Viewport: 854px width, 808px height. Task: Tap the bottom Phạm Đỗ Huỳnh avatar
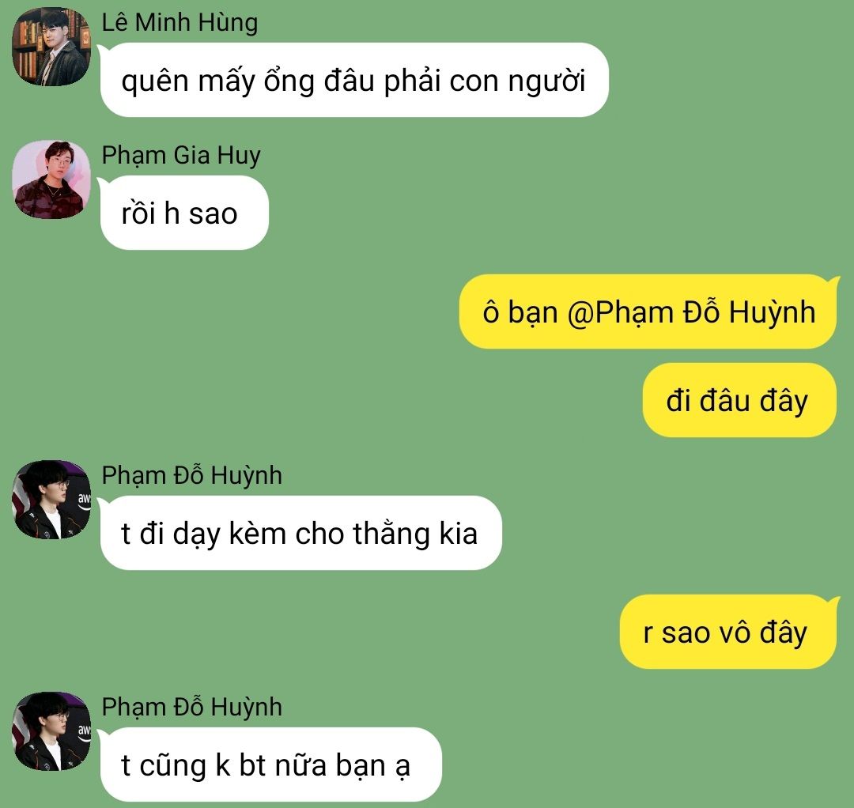(51, 731)
